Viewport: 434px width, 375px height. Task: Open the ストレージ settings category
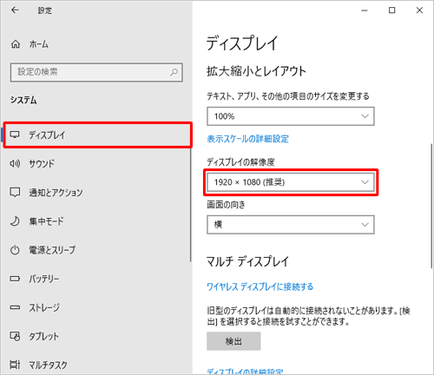pos(95,307)
